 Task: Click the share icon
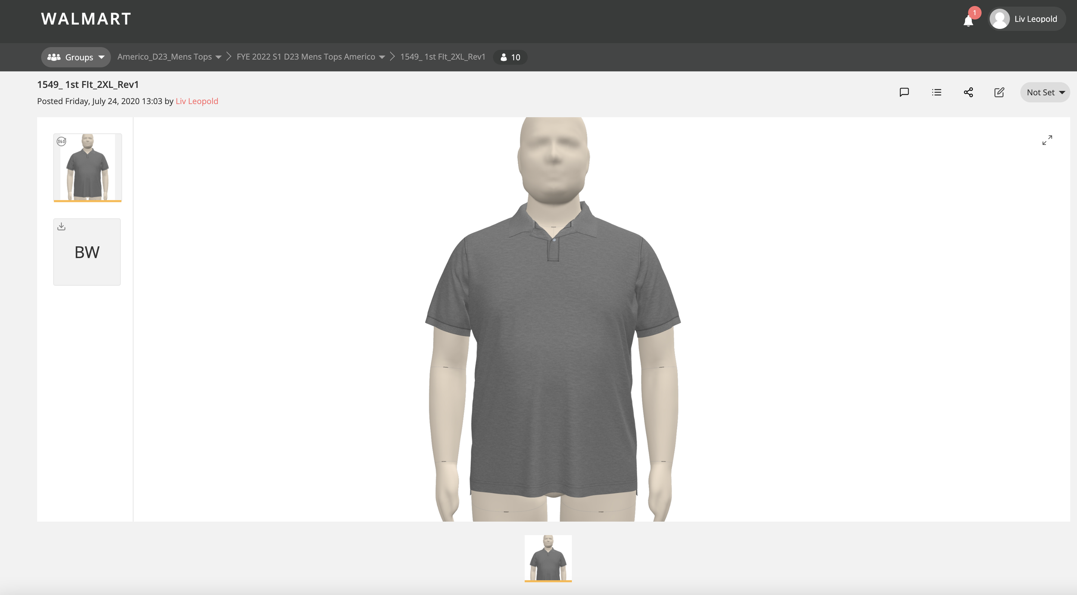point(968,92)
